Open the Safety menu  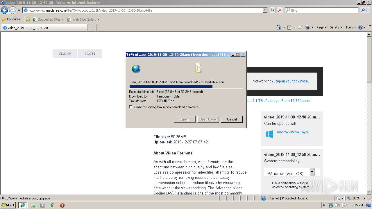(336, 27)
